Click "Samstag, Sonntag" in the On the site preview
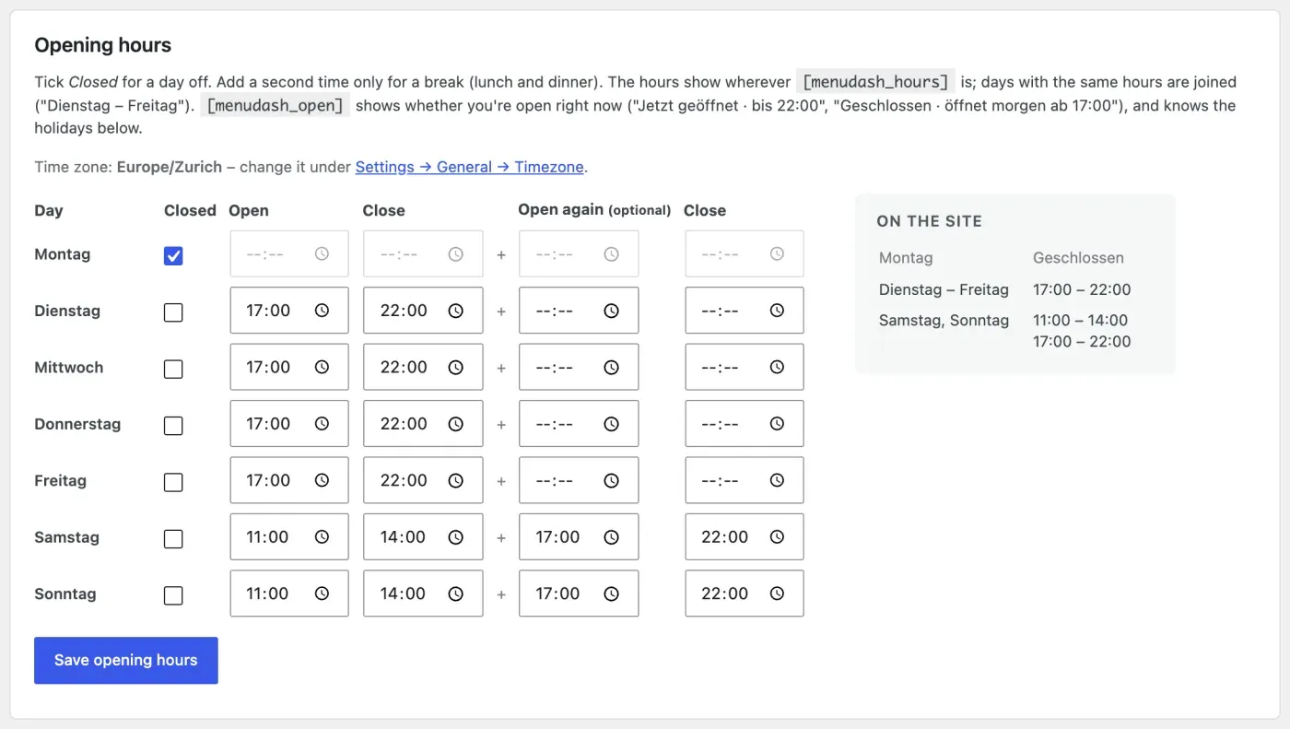1290x729 pixels. point(944,321)
